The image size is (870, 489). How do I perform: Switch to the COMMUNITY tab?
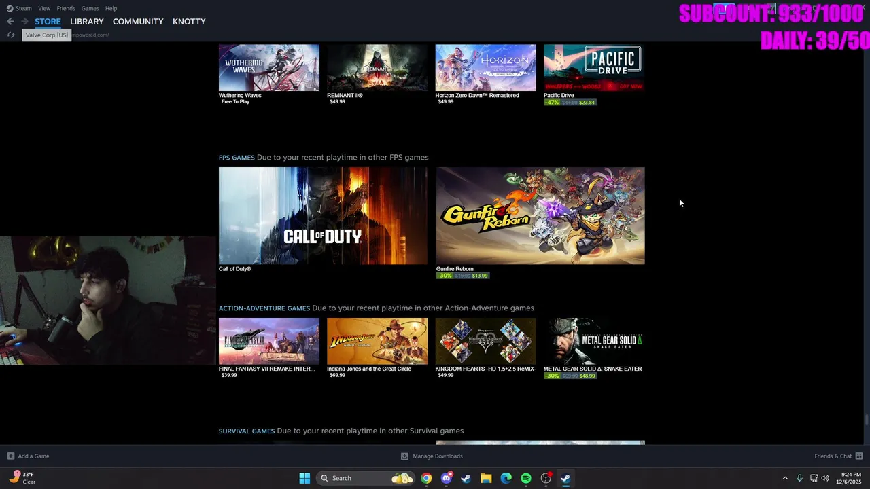click(138, 22)
